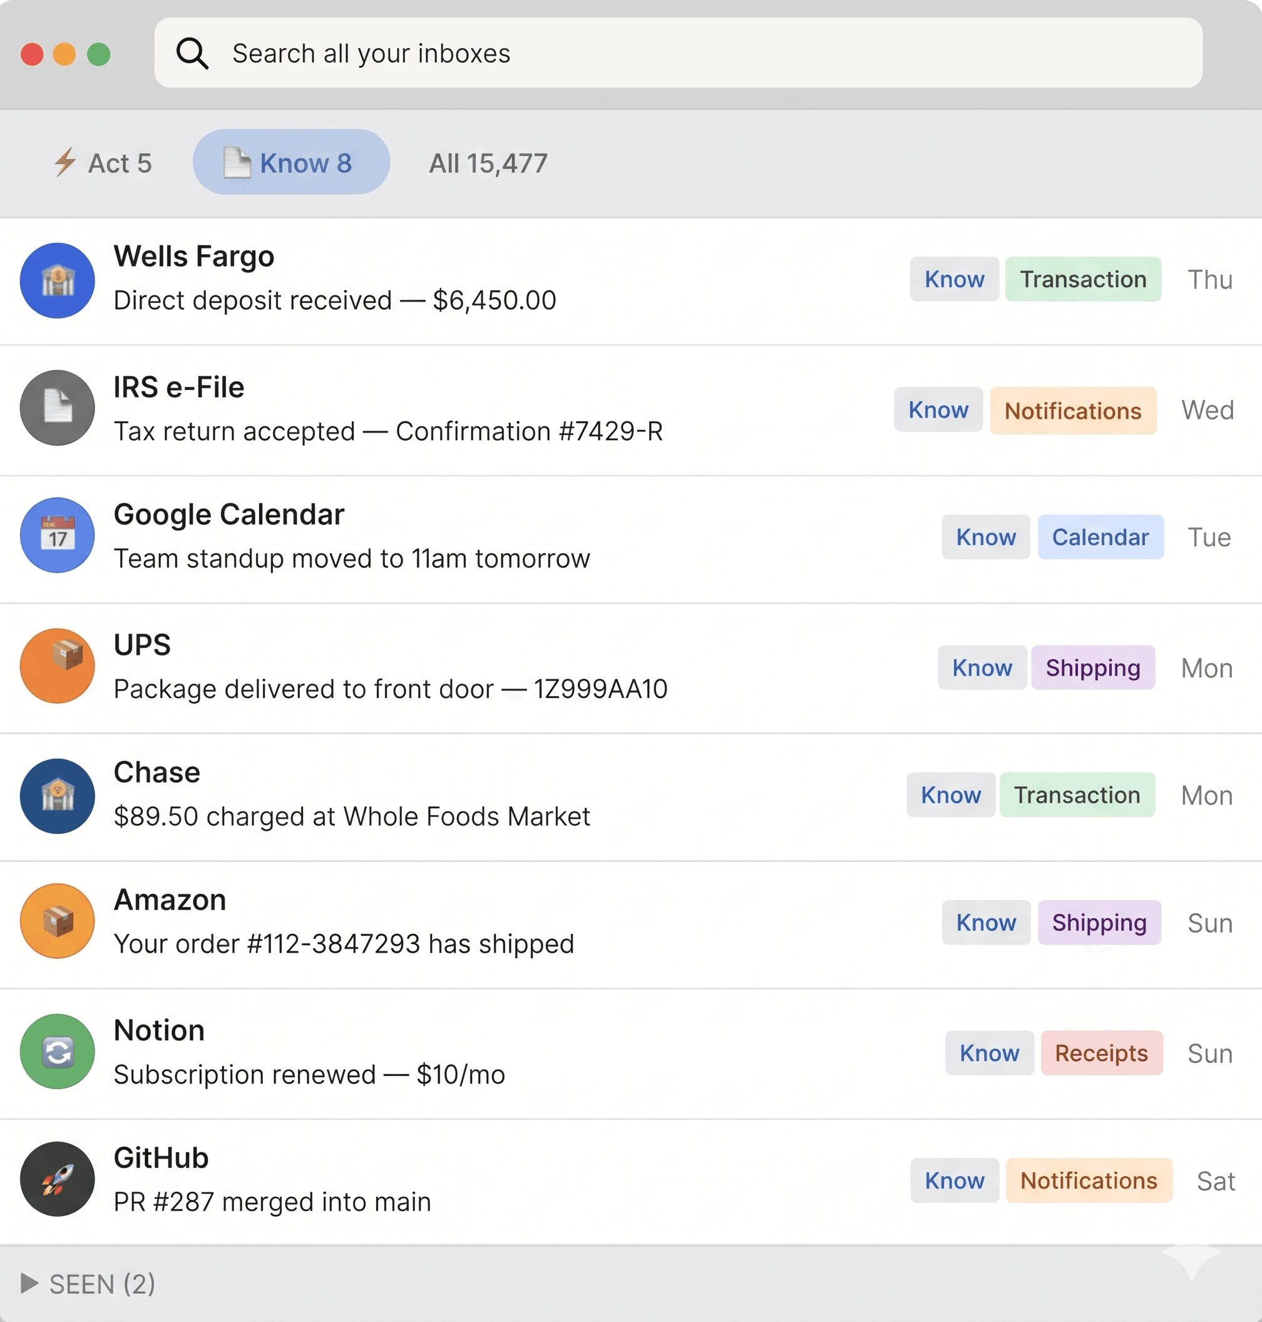This screenshot has height=1322, width=1262.
Task: Open 'Your order #112-3847293 has shipped'
Action: [x=344, y=944]
